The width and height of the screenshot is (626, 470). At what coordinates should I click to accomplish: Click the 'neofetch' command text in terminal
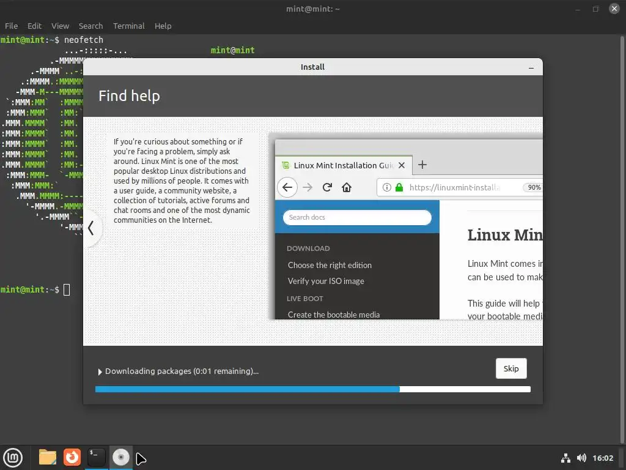83,40
